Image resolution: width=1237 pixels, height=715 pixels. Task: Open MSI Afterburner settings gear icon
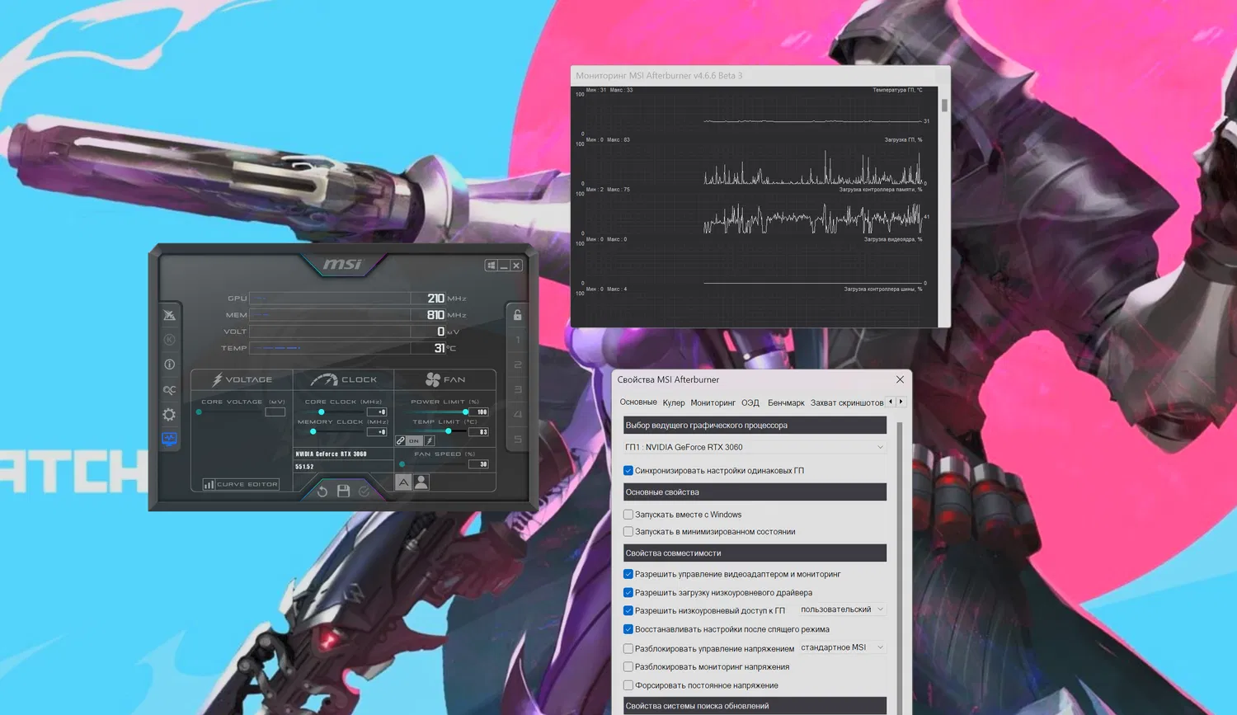point(169,415)
